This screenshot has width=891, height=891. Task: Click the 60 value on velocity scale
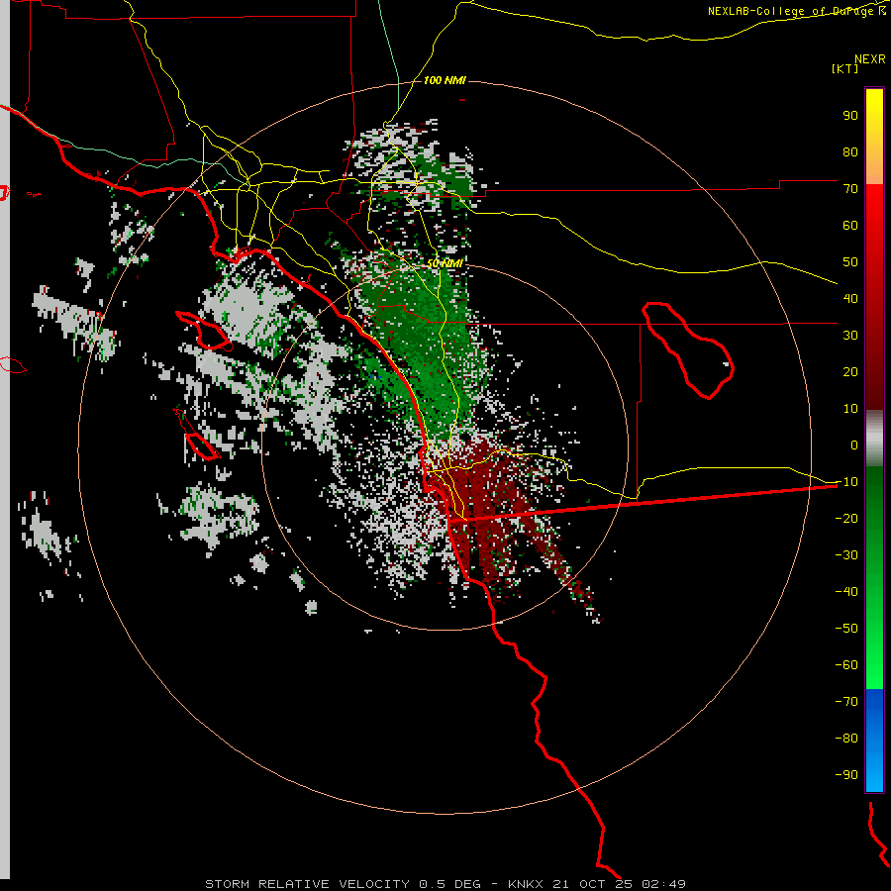[850, 226]
